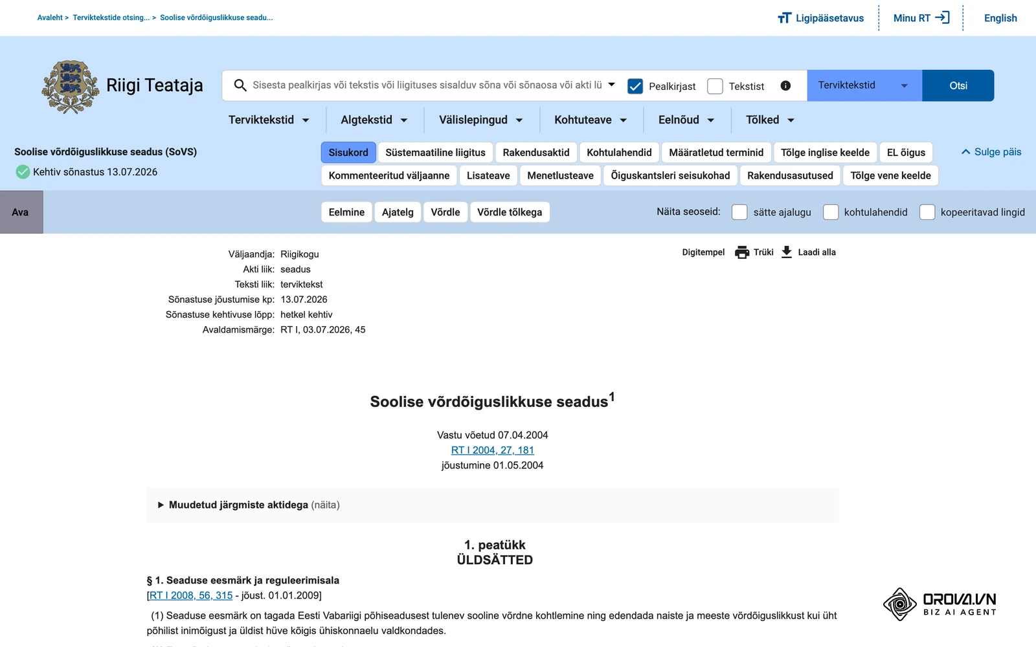This screenshot has height=647, width=1036.
Task: Open link RT I 2008, 56, 315
Action: 191,595
